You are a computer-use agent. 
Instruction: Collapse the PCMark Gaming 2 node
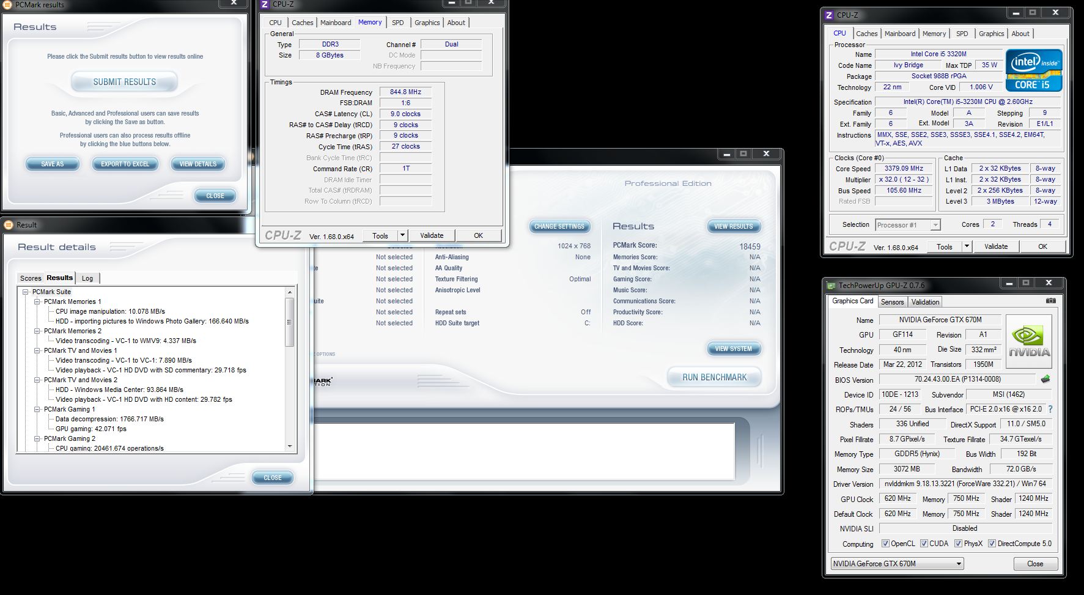37,439
